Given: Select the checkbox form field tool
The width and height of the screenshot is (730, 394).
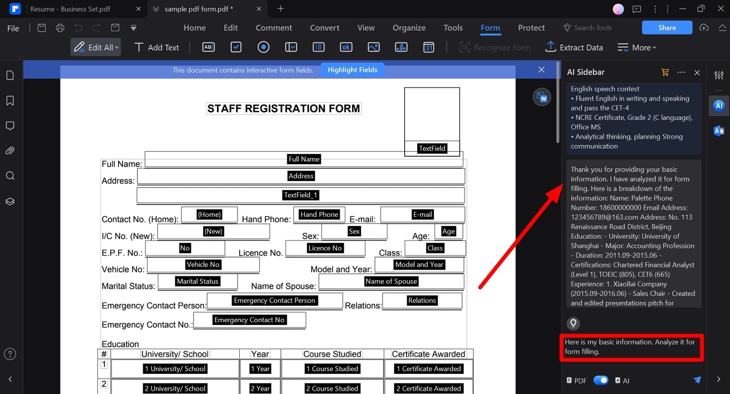Looking at the screenshot, I should (x=236, y=48).
